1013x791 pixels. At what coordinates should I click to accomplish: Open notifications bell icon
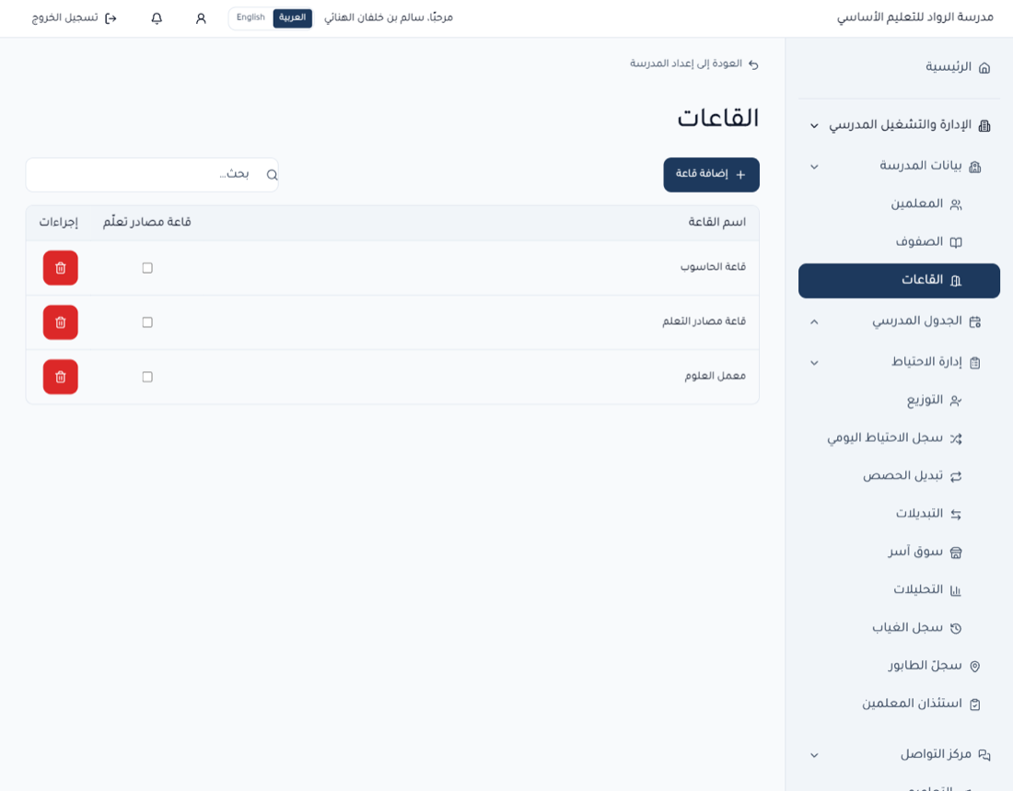coord(157,18)
